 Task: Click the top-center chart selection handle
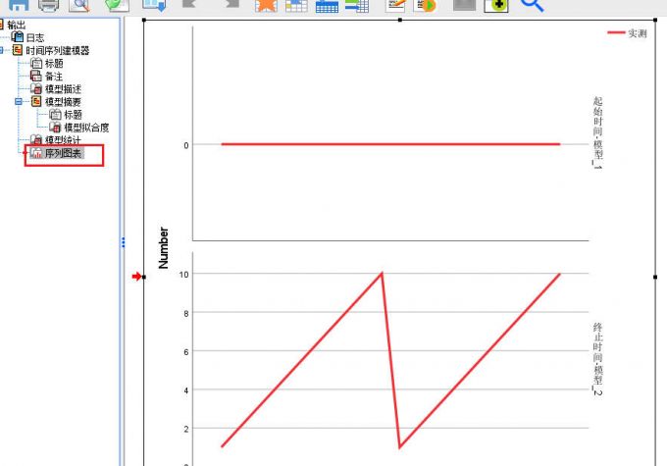(x=400, y=20)
